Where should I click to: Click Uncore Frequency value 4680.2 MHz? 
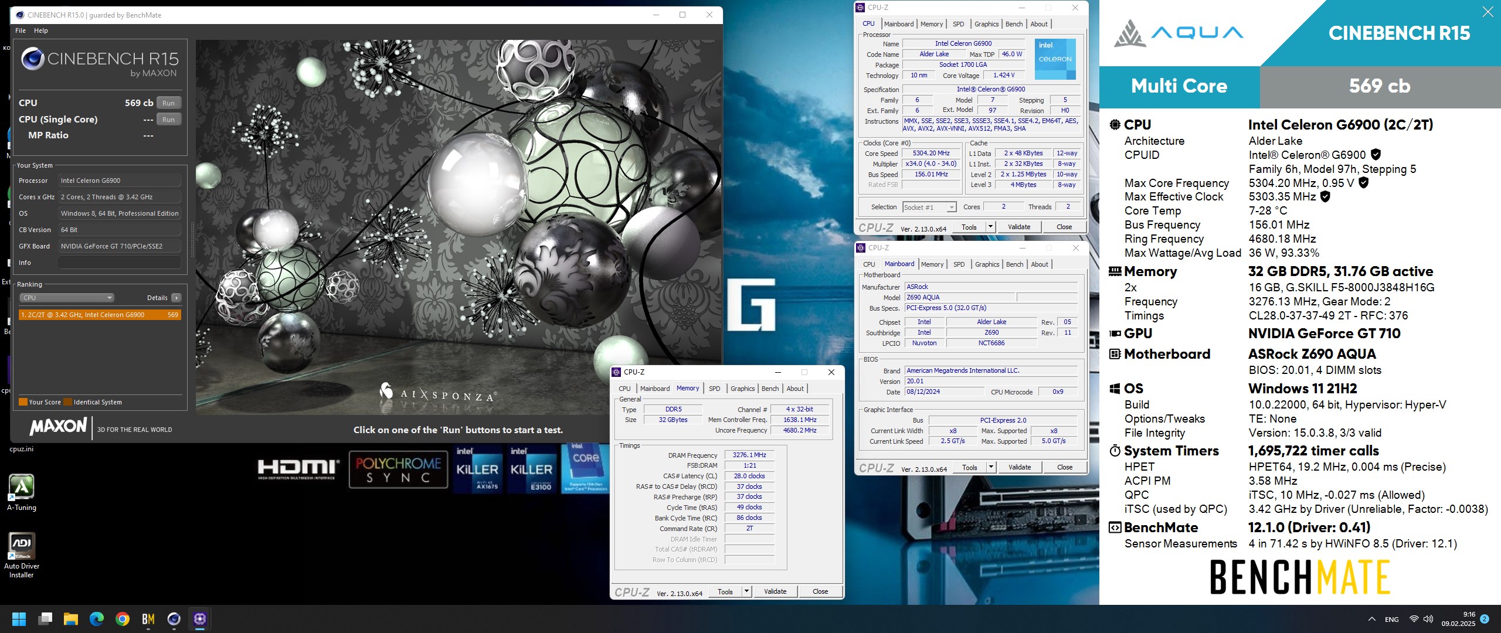800,430
